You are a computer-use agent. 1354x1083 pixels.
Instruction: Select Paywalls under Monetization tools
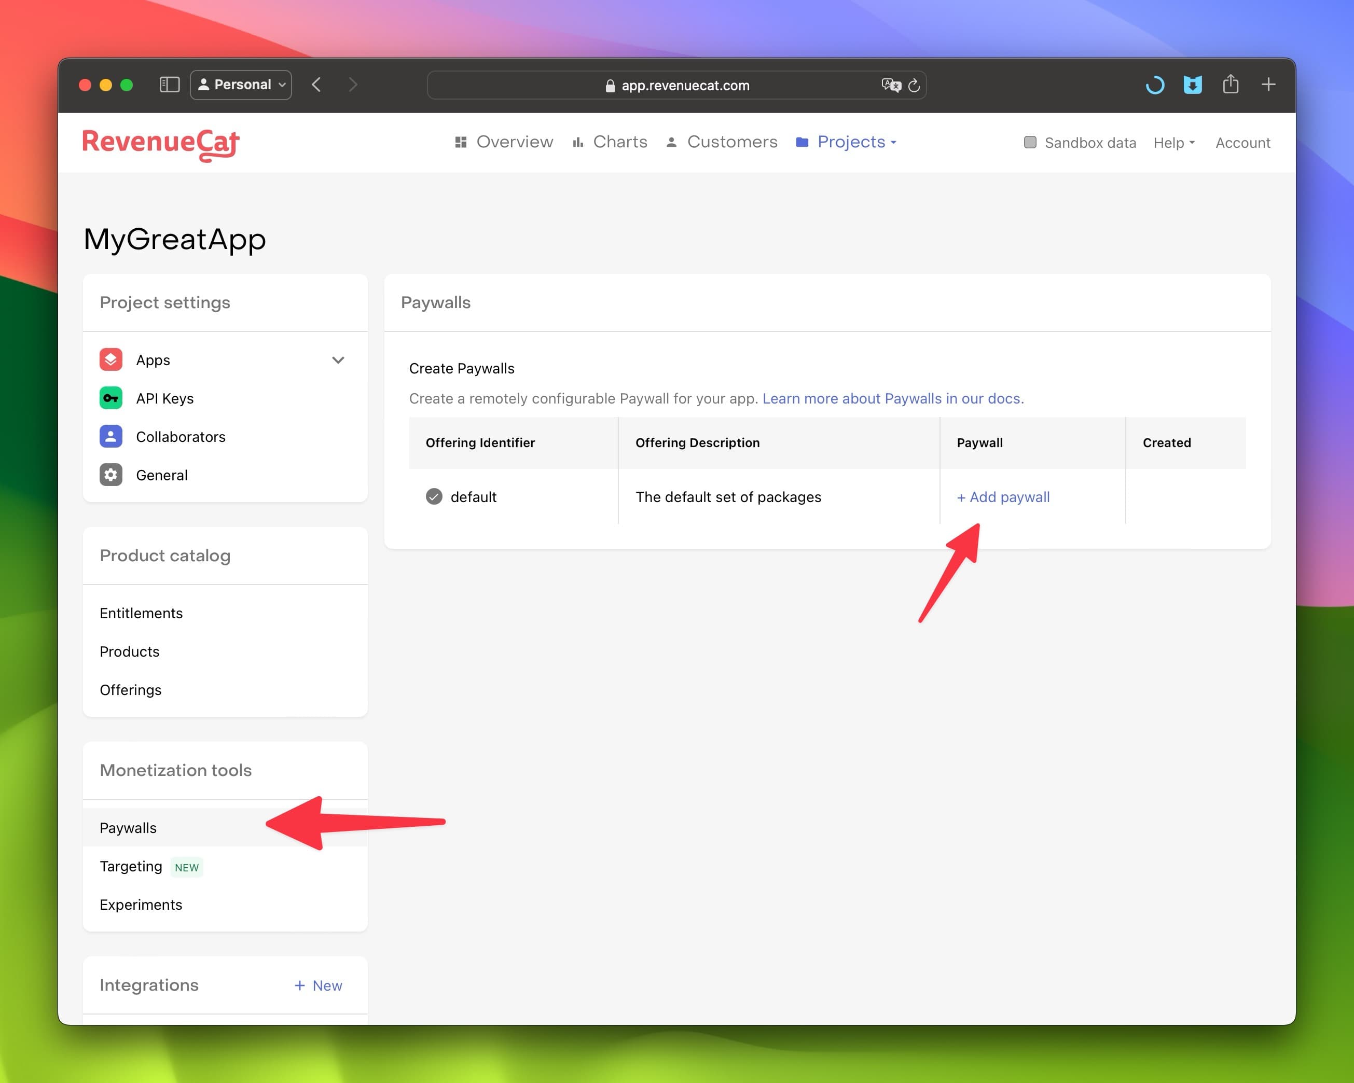[225, 827]
